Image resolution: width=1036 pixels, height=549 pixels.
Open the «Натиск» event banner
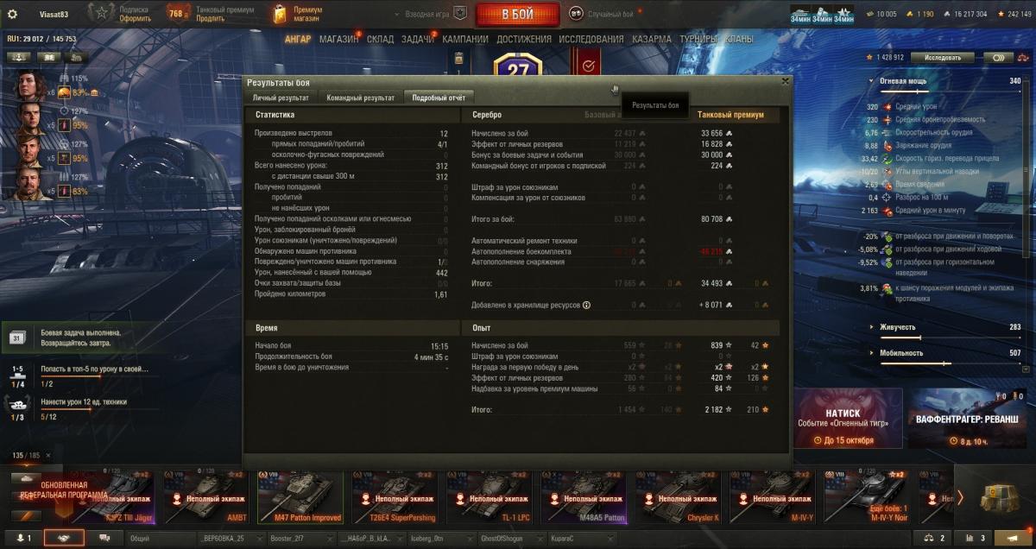coord(849,418)
